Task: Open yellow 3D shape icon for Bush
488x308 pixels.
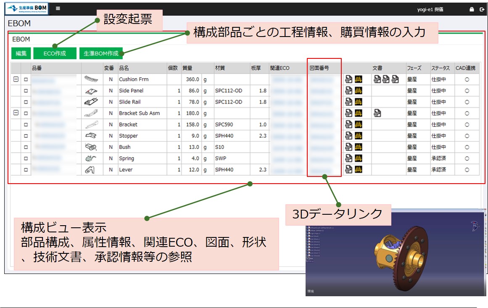Action: 358,147
